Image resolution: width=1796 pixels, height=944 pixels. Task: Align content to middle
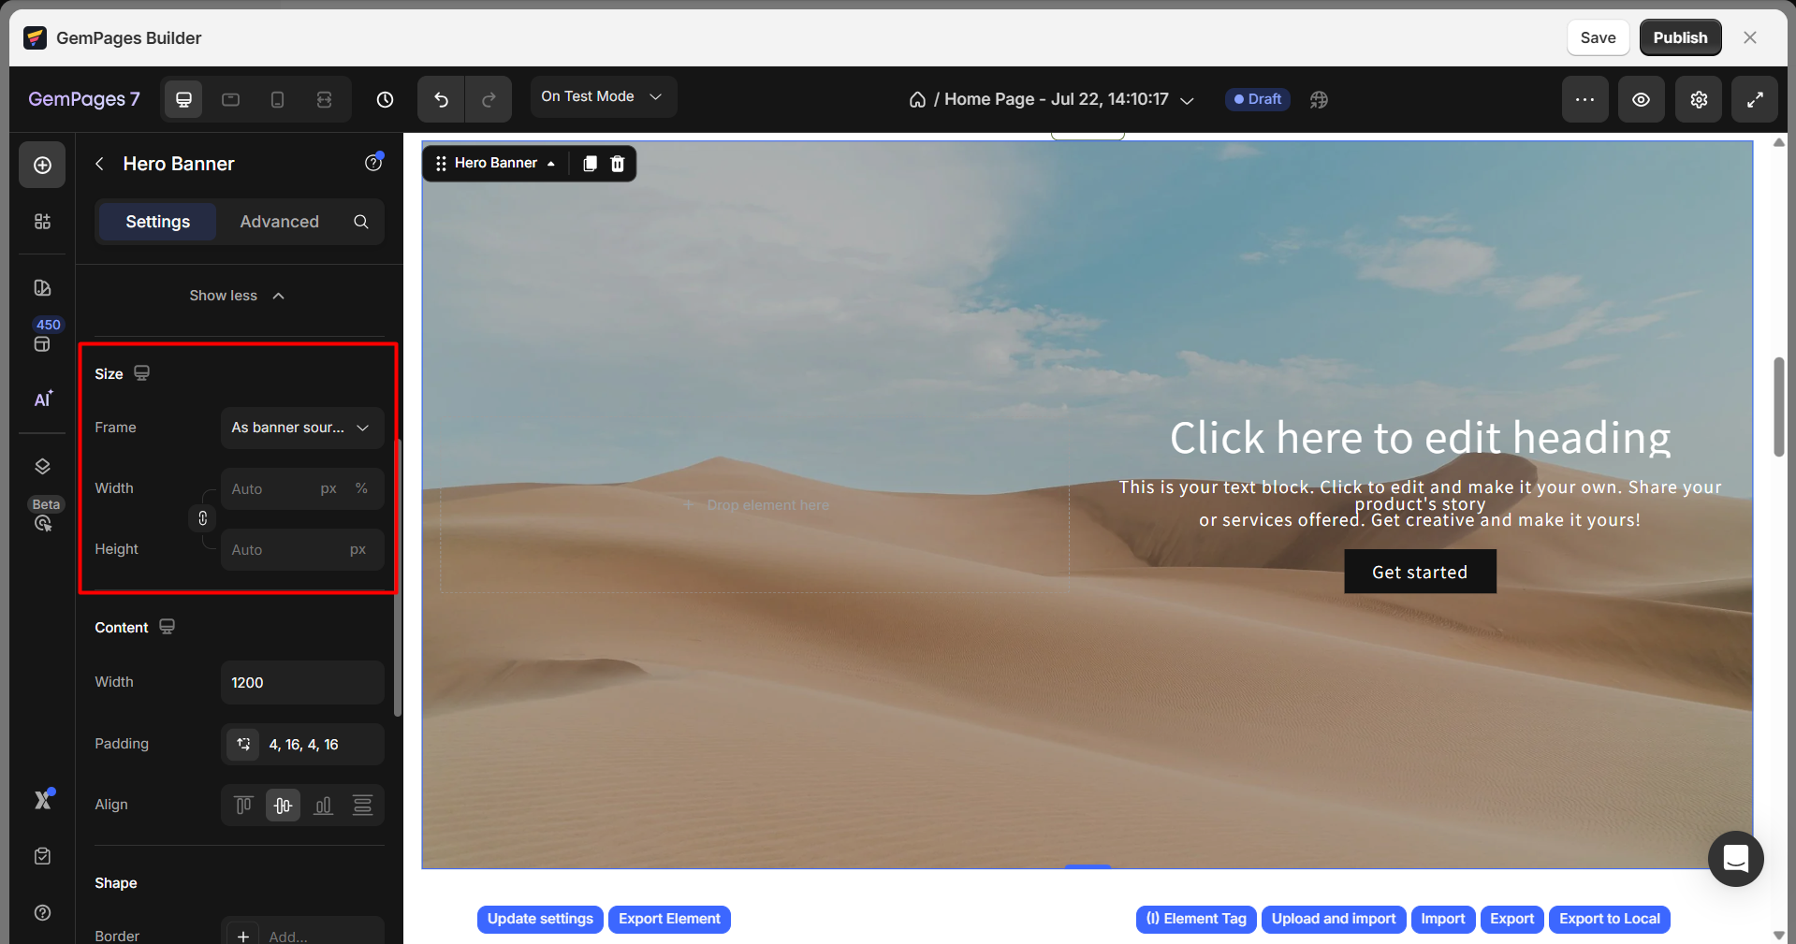283,805
